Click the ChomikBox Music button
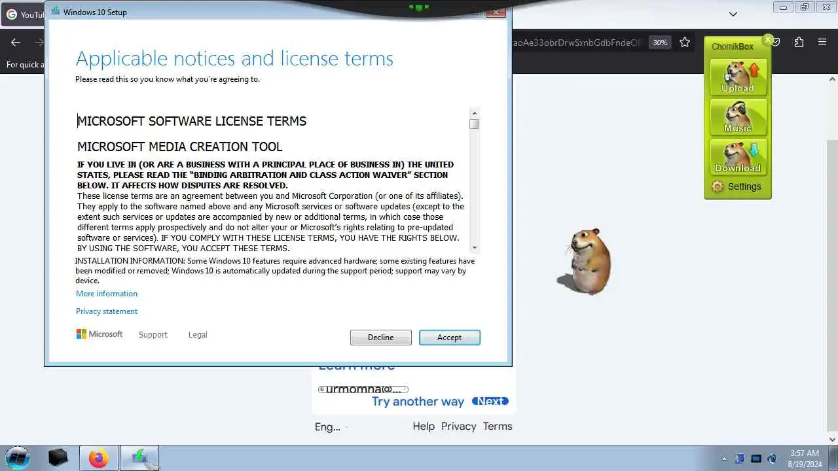838x471 pixels. click(738, 117)
